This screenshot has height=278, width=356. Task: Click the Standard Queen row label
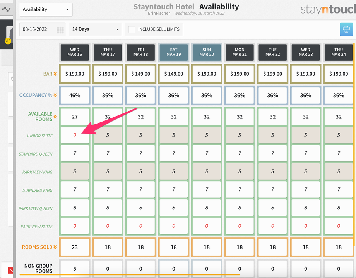coord(36,154)
